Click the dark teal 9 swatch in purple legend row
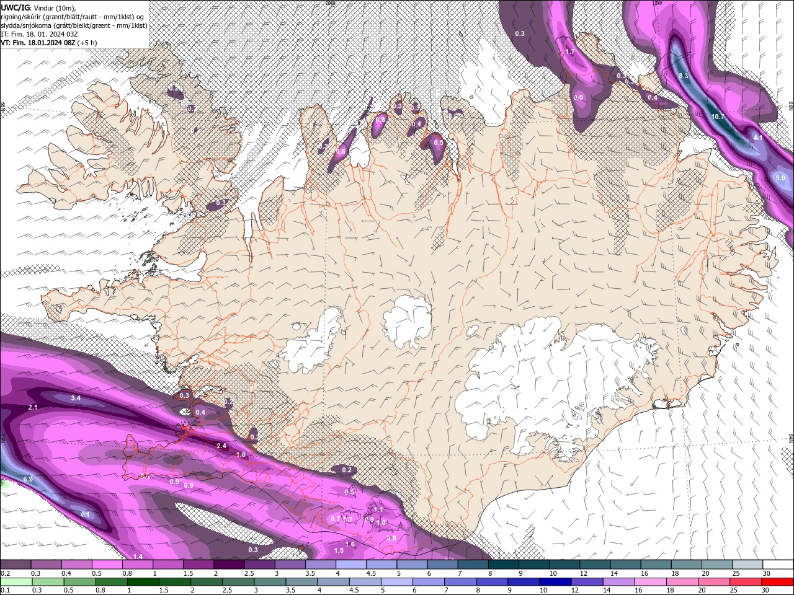The image size is (794, 595). [534, 565]
